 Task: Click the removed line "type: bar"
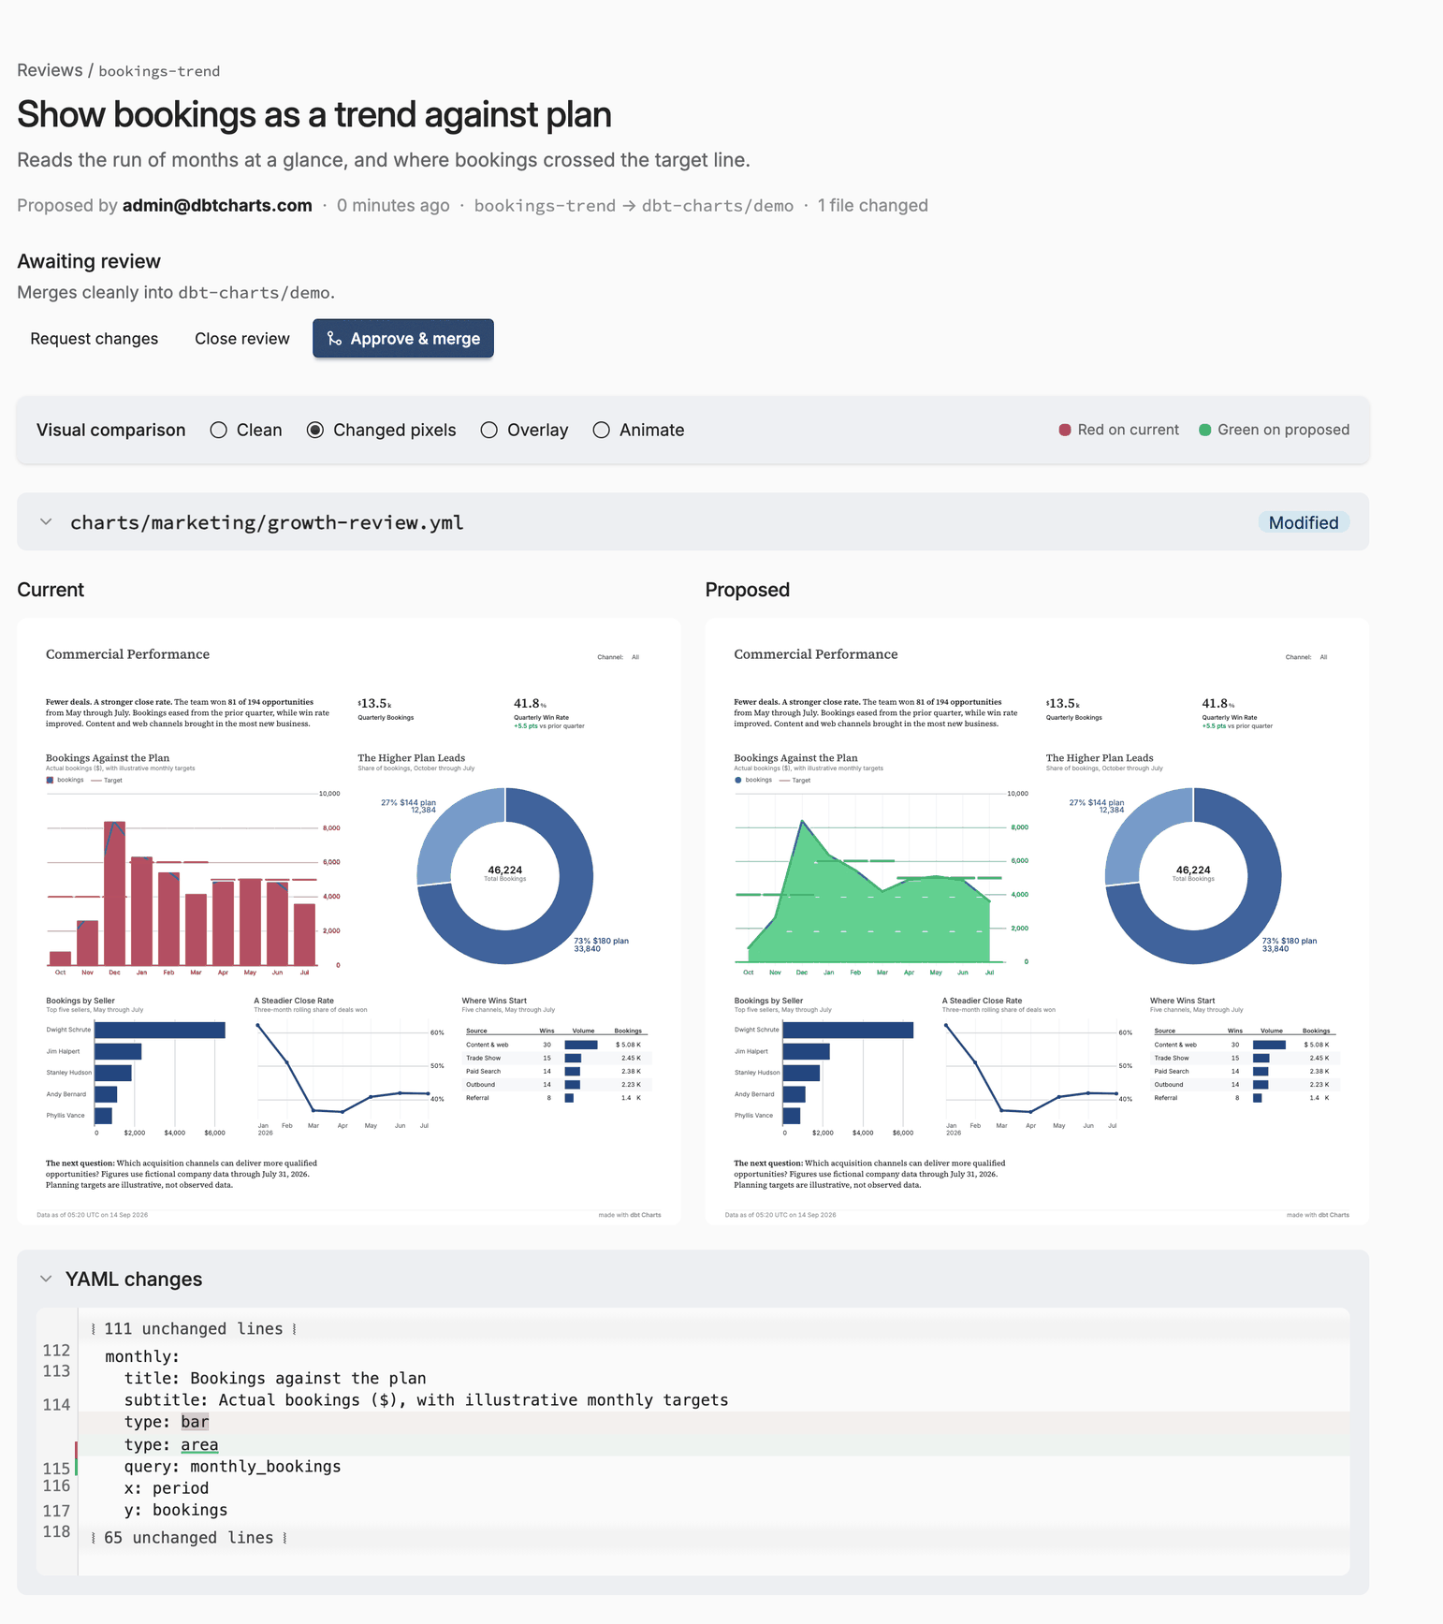pyautogui.click(x=714, y=1423)
